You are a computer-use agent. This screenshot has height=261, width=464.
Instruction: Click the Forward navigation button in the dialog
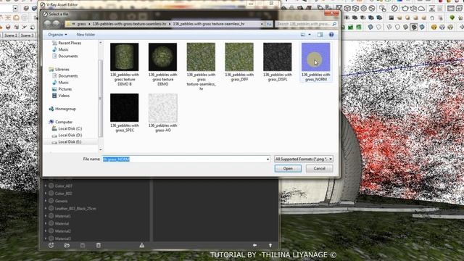pos(57,24)
